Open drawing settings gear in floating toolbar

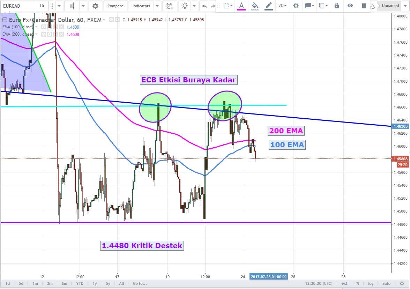point(296,6)
